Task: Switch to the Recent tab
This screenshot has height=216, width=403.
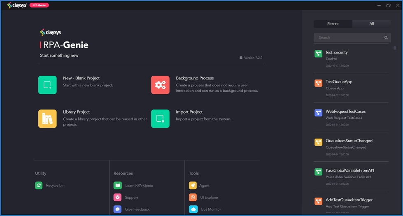Action: click(x=333, y=23)
